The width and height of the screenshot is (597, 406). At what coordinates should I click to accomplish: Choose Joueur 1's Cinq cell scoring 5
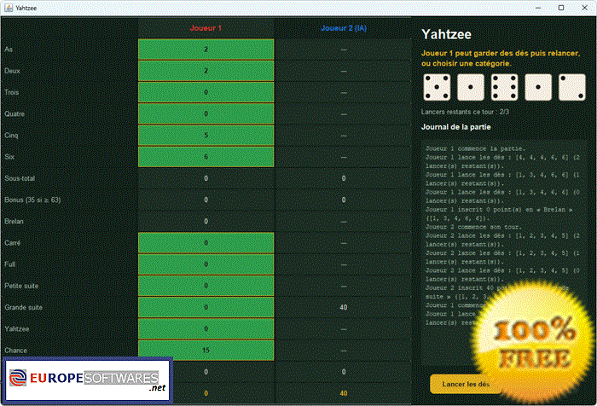[x=206, y=136]
